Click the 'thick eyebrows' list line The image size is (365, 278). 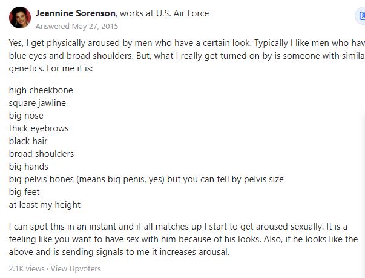click(39, 128)
